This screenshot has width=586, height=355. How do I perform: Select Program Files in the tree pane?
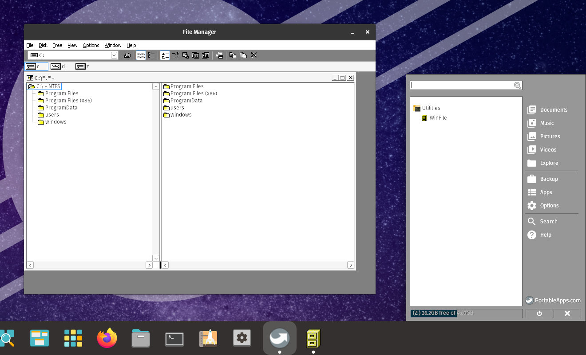58,94
